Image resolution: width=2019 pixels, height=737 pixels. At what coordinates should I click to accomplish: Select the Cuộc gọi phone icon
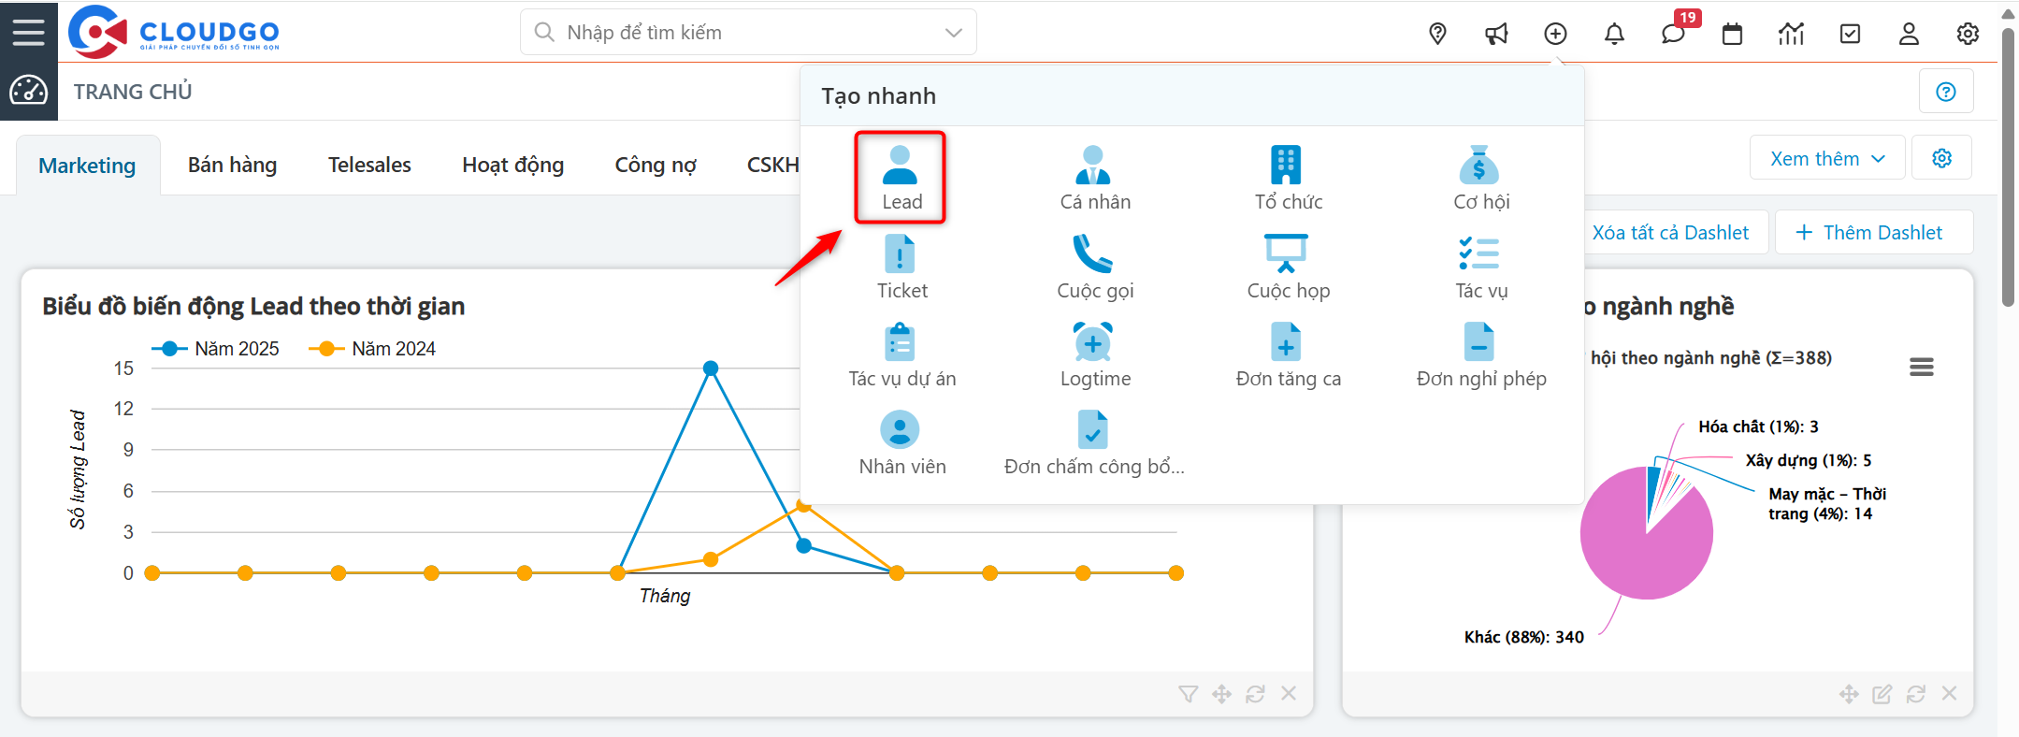pos(1092,254)
